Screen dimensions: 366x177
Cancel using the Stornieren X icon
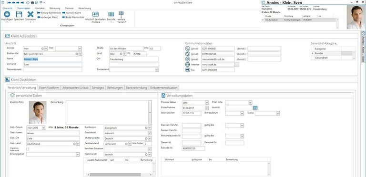30,14
